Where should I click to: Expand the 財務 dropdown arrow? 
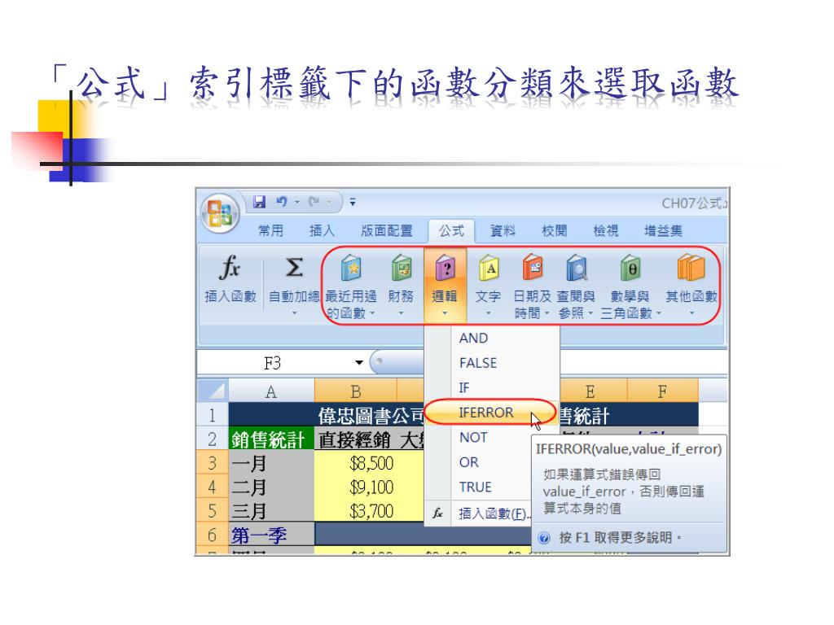point(401,313)
